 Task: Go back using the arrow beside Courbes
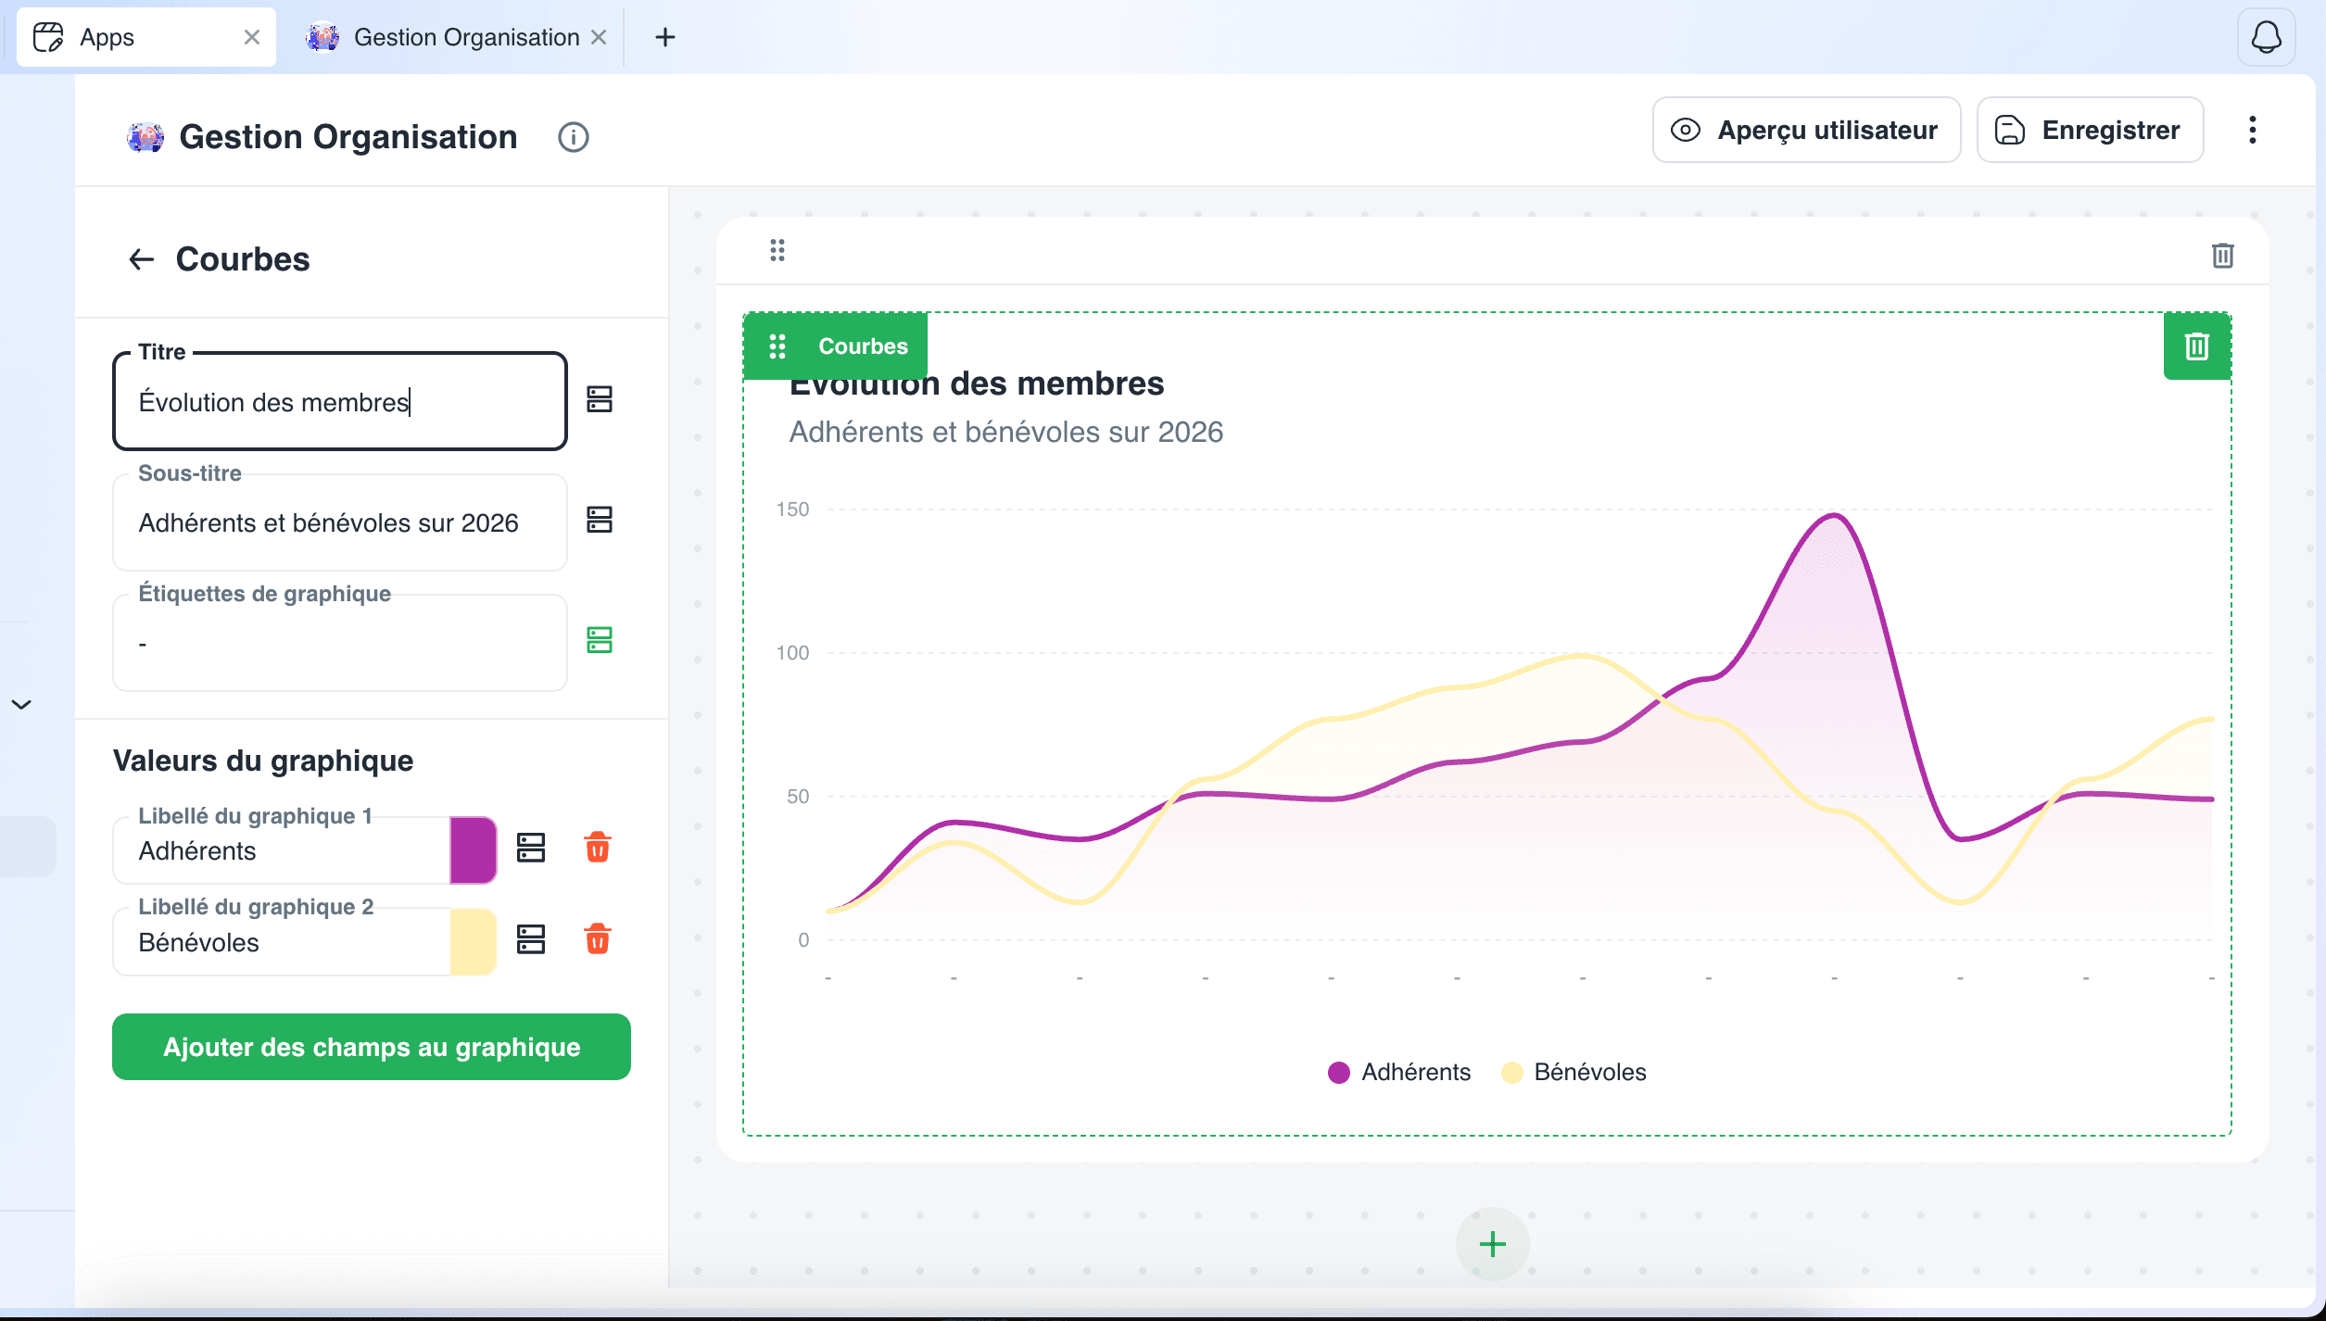[x=141, y=259]
